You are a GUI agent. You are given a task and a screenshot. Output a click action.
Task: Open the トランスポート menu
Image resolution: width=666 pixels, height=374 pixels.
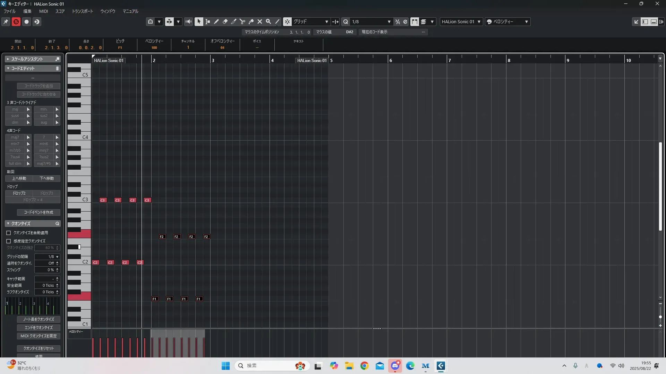point(82,11)
